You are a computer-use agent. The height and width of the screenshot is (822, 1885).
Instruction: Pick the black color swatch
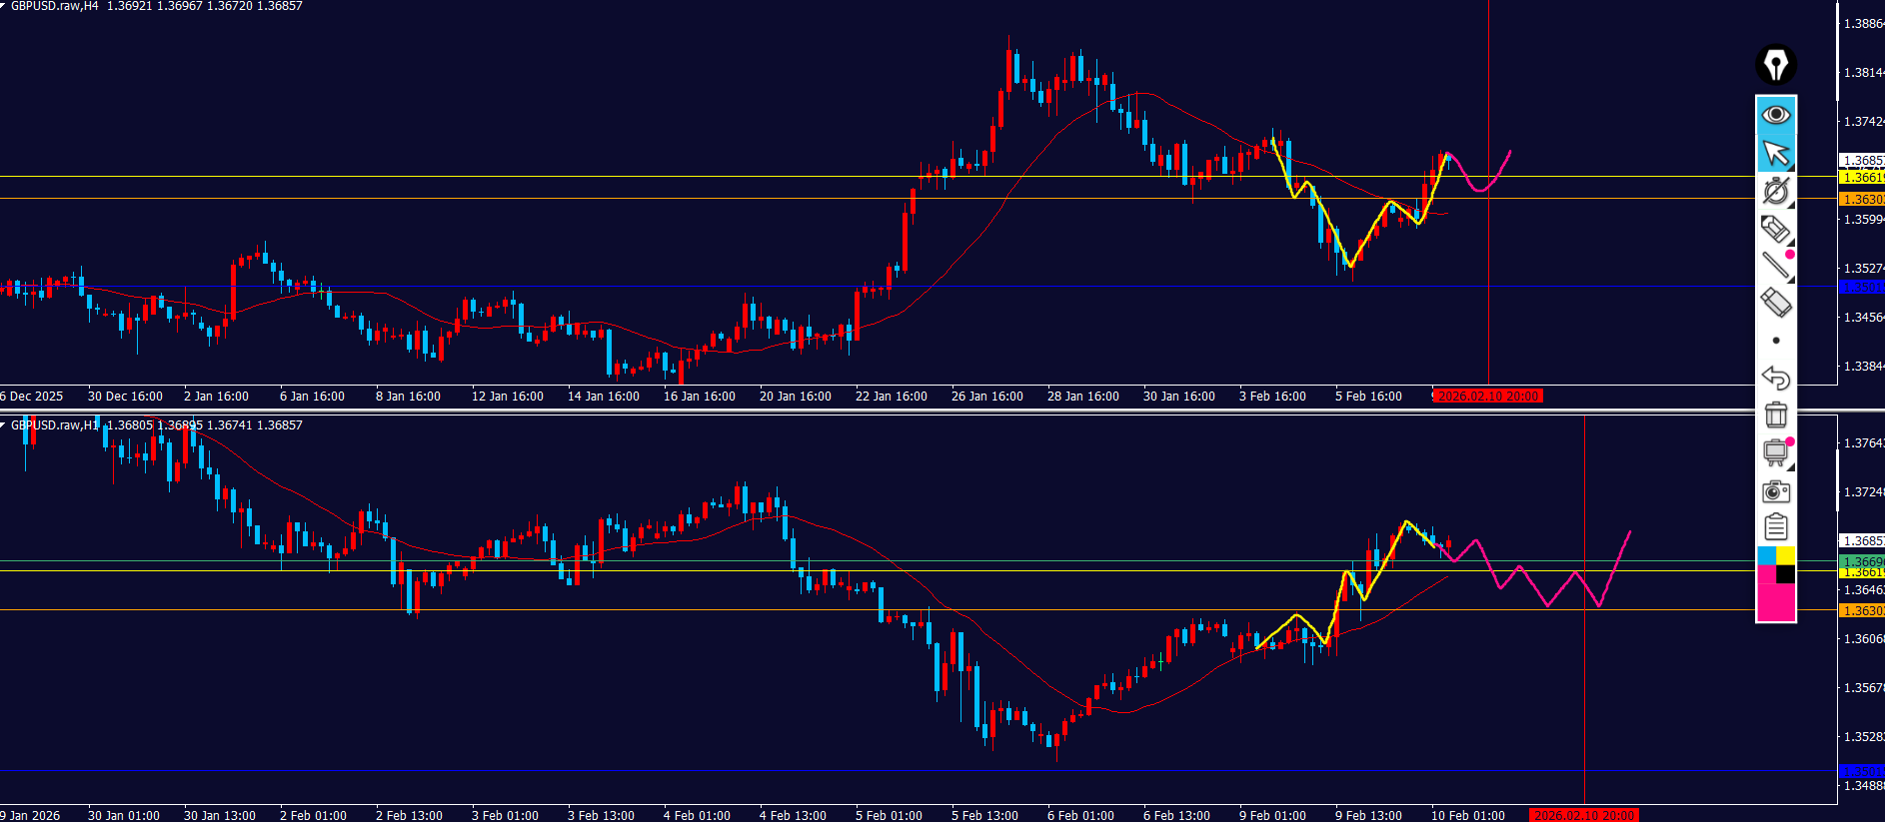point(1785,574)
